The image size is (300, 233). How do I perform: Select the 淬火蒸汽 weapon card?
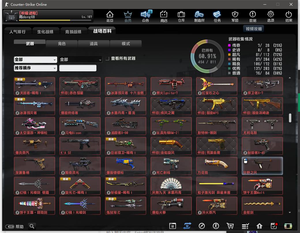(x=217, y=206)
